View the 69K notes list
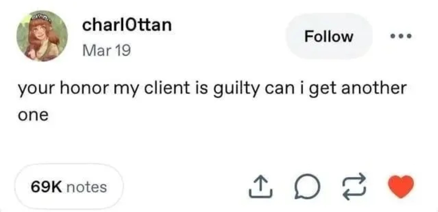 (x=69, y=187)
